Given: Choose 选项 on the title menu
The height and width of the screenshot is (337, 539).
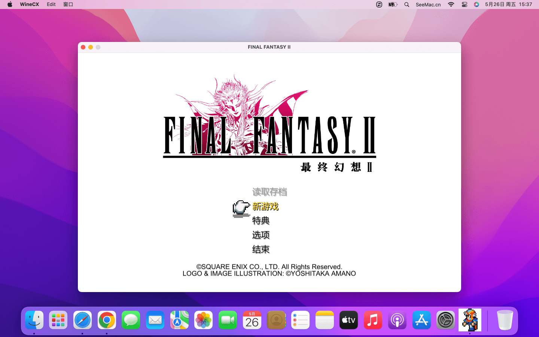Looking at the screenshot, I should 261,235.
